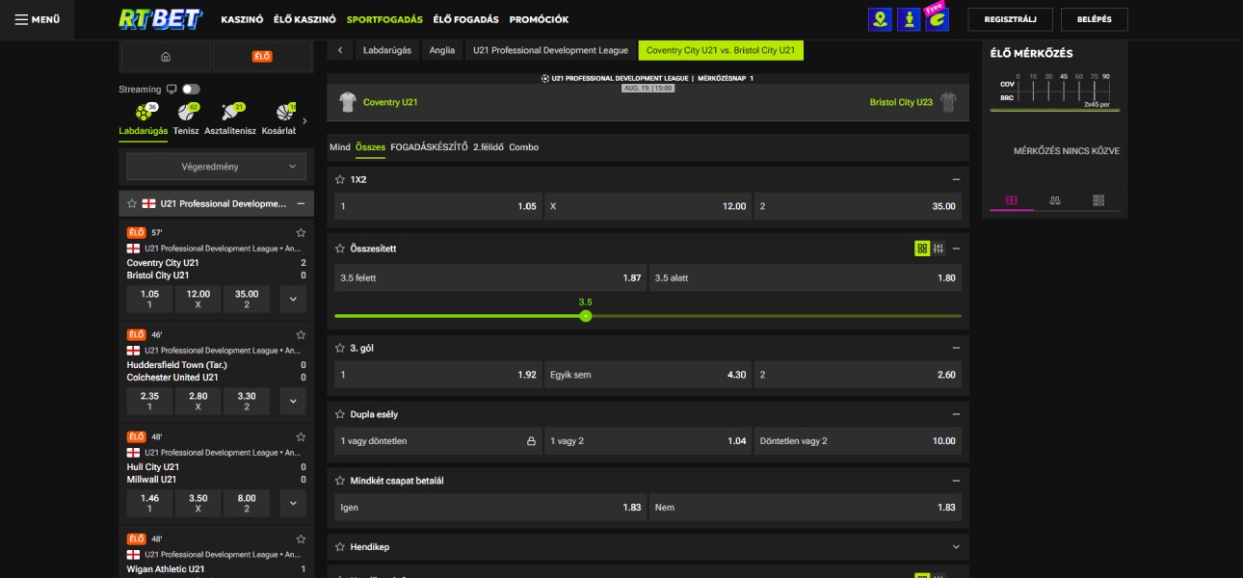Select the Mind markets tab
The width and height of the screenshot is (1243, 578).
click(x=340, y=147)
